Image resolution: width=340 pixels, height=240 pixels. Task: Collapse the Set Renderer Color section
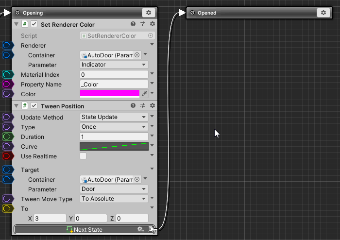point(16,24)
